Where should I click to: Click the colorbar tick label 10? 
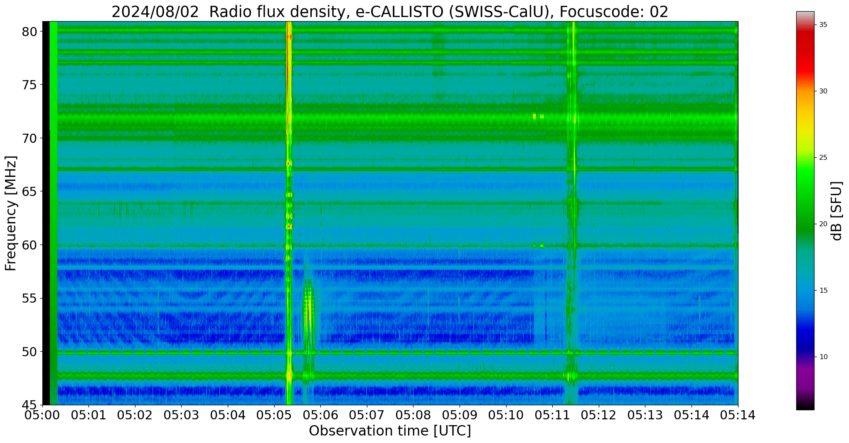click(x=823, y=357)
